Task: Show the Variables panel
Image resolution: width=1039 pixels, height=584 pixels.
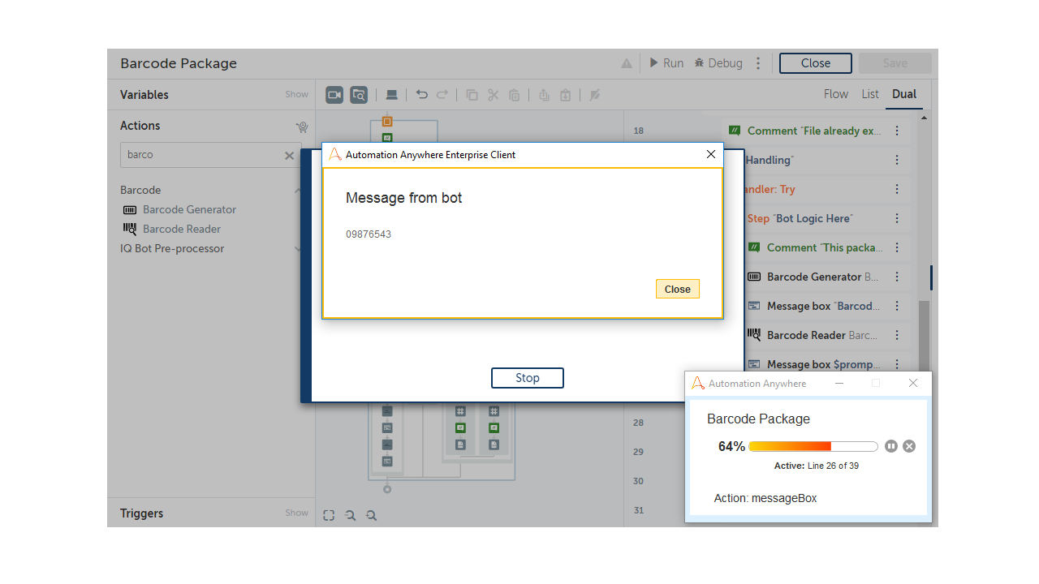Action: tap(296, 95)
